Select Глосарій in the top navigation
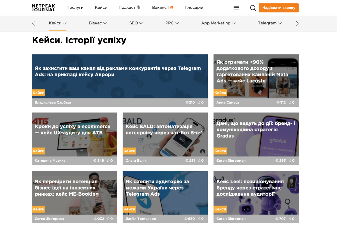This screenshot has width=337, height=227. pos(194,7)
